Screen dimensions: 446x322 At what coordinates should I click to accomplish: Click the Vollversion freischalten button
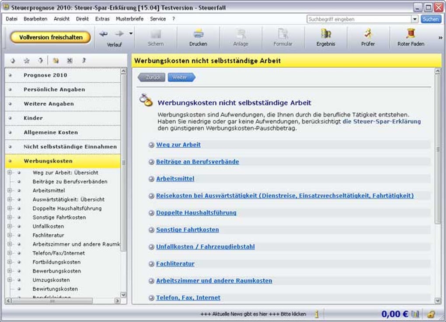pyautogui.click(x=51, y=38)
